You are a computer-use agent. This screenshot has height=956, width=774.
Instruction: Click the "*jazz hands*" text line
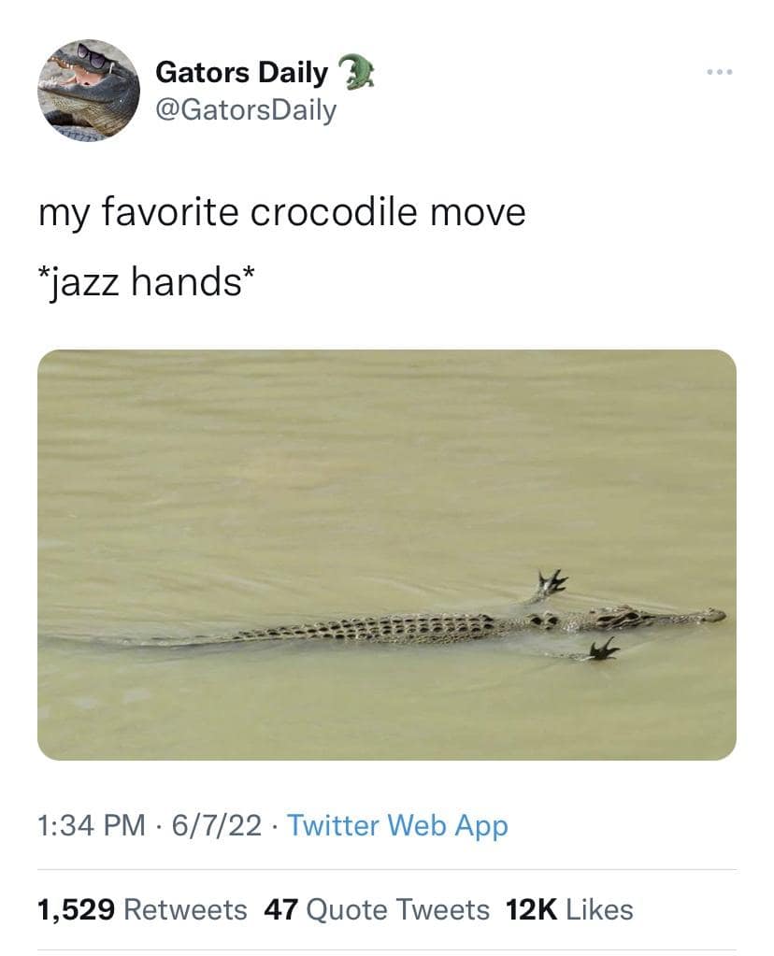[x=143, y=280]
